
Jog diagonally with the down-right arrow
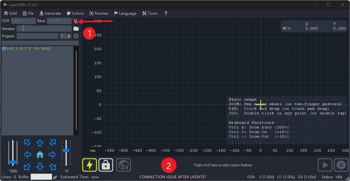[52, 167]
